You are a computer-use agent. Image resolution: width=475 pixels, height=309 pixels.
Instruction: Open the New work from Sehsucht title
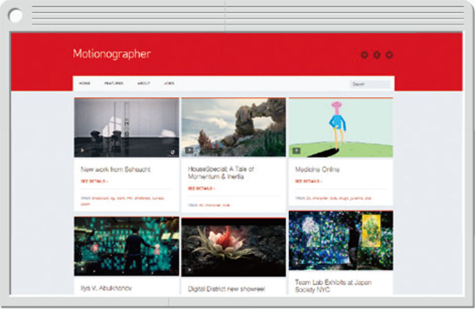pyautogui.click(x=116, y=170)
